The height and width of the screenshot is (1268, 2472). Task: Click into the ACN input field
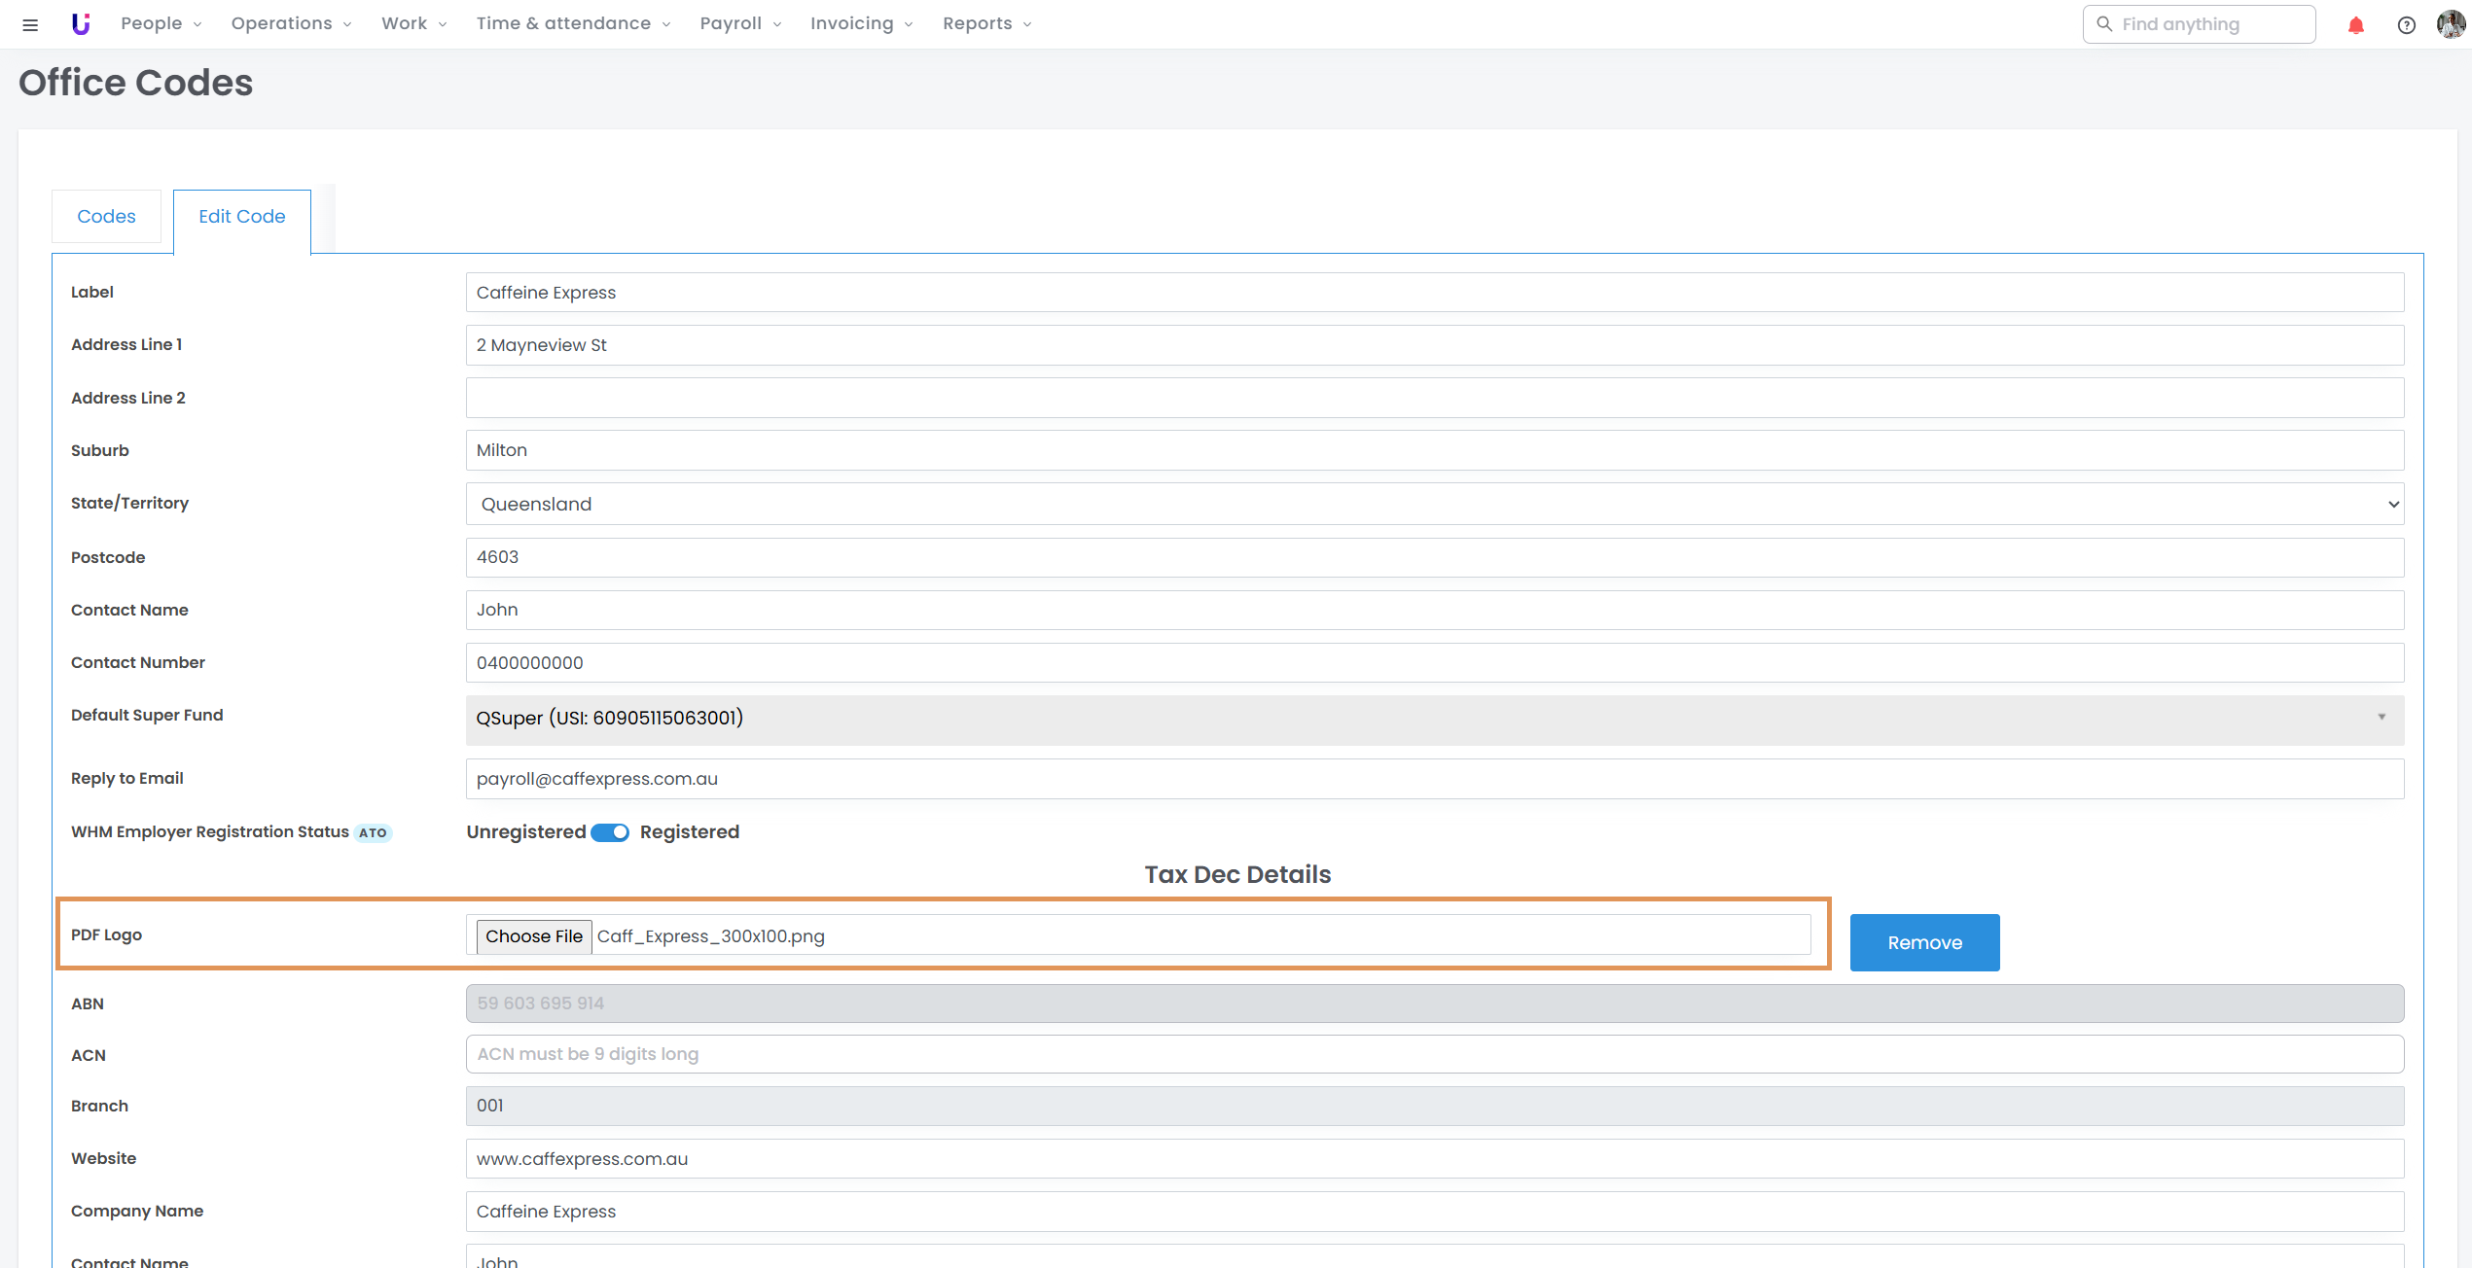pyautogui.click(x=1434, y=1054)
